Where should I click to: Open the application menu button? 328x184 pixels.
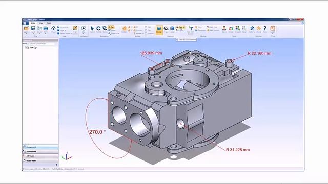click(x=25, y=24)
